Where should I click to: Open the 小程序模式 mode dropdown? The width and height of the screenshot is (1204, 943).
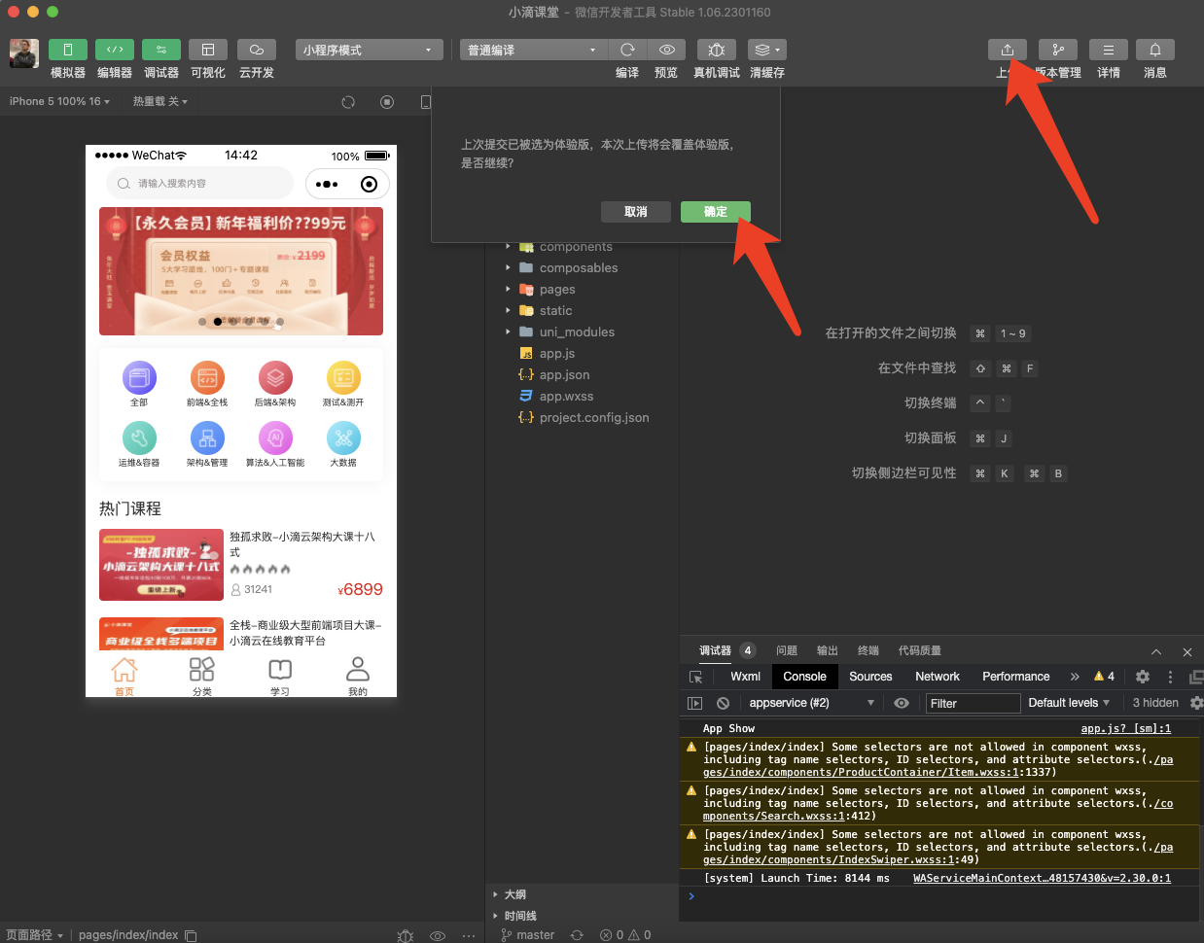tap(369, 50)
